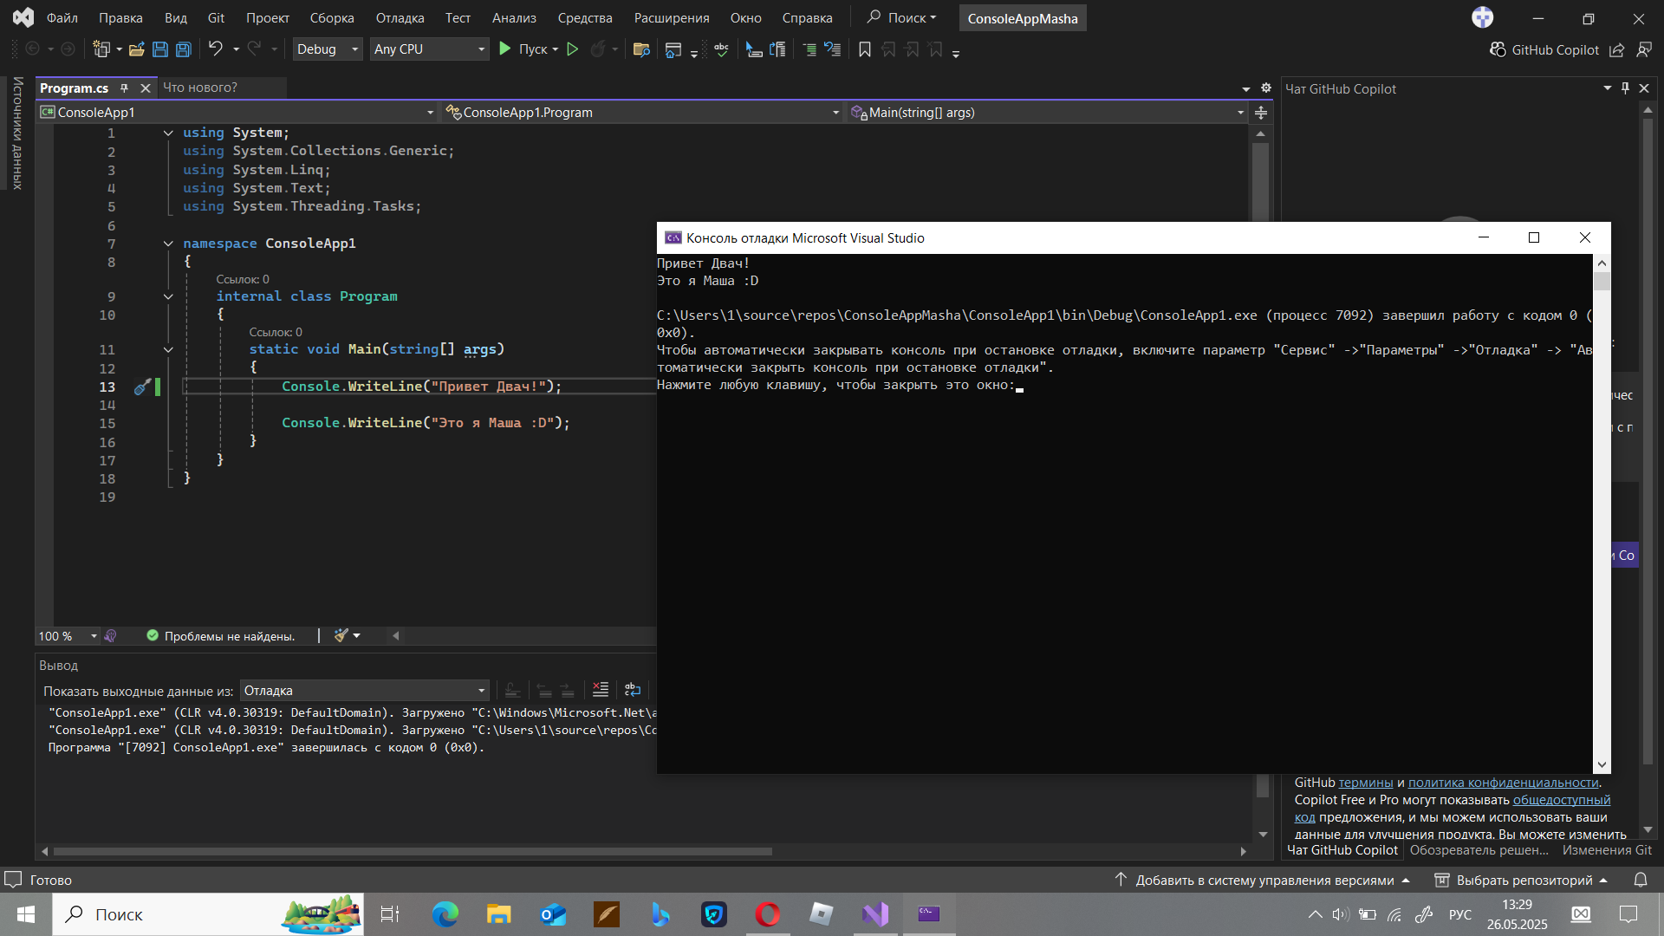Start without debugging using the hollow green play icon

573,49
